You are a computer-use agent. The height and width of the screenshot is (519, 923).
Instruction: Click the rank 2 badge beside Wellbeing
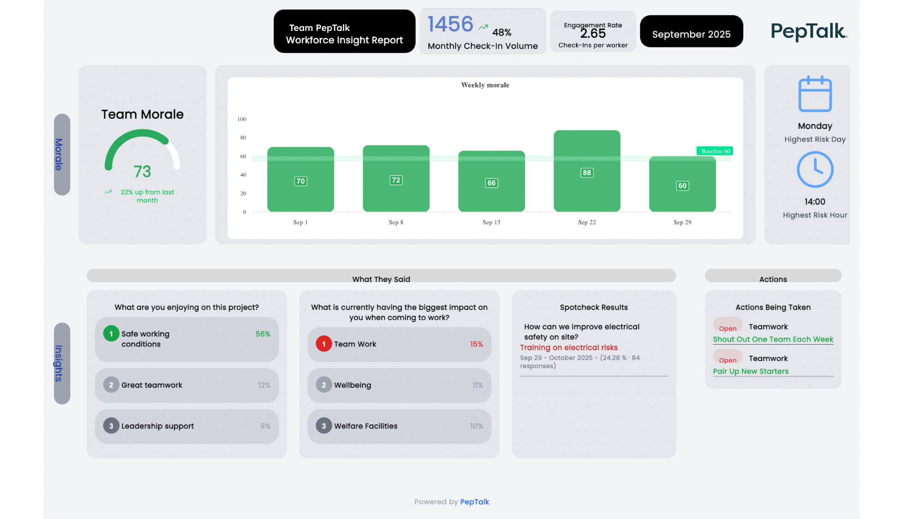coord(324,385)
